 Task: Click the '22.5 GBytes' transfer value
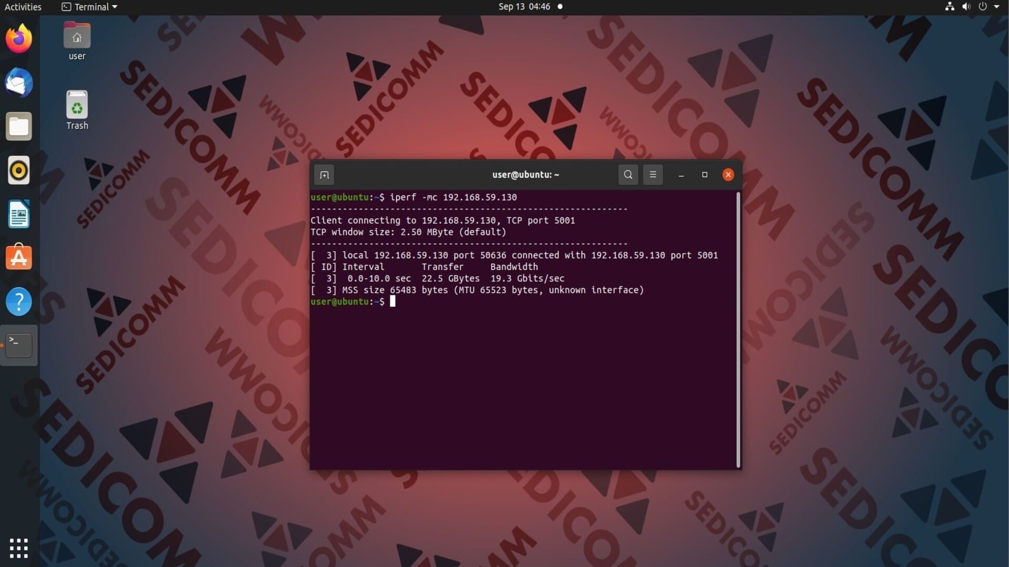pyautogui.click(x=450, y=279)
